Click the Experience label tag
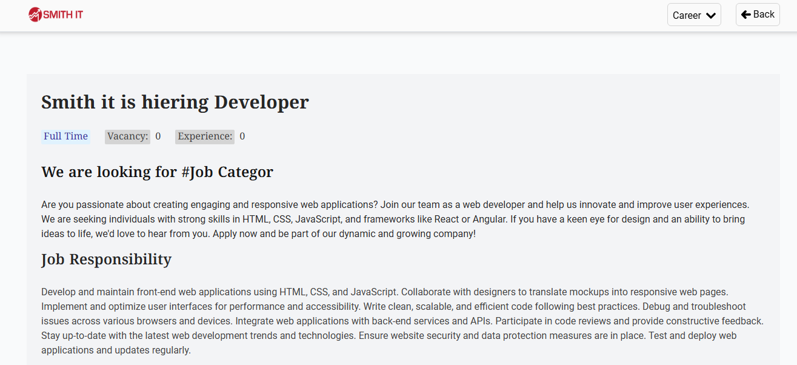The height and width of the screenshot is (365, 797). click(x=205, y=136)
